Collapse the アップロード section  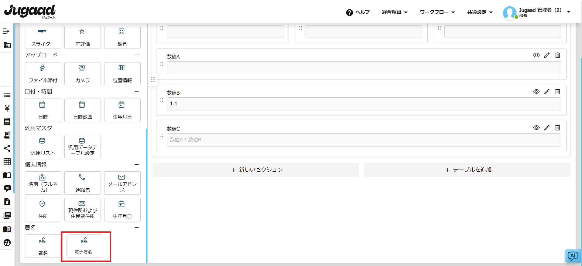pyautogui.click(x=137, y=55)
